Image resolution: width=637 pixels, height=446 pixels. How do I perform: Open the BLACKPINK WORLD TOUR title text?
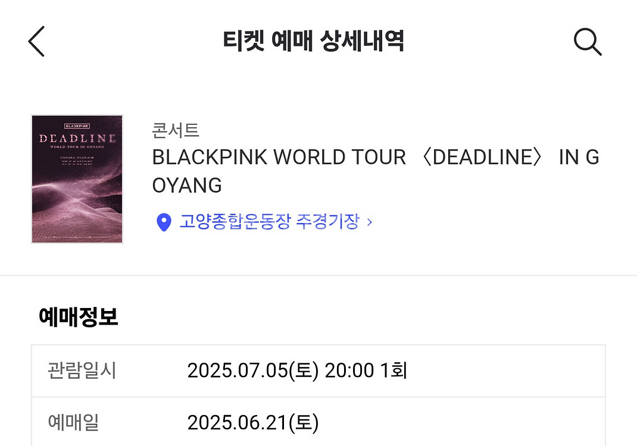pos(376,158)
